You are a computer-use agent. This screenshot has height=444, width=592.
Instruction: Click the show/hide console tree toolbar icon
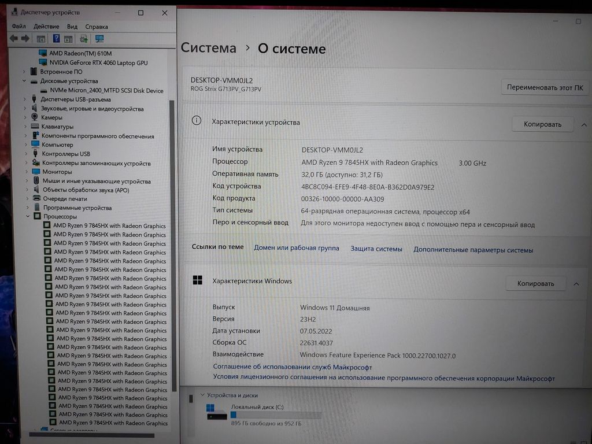click(x=41, y=39)
